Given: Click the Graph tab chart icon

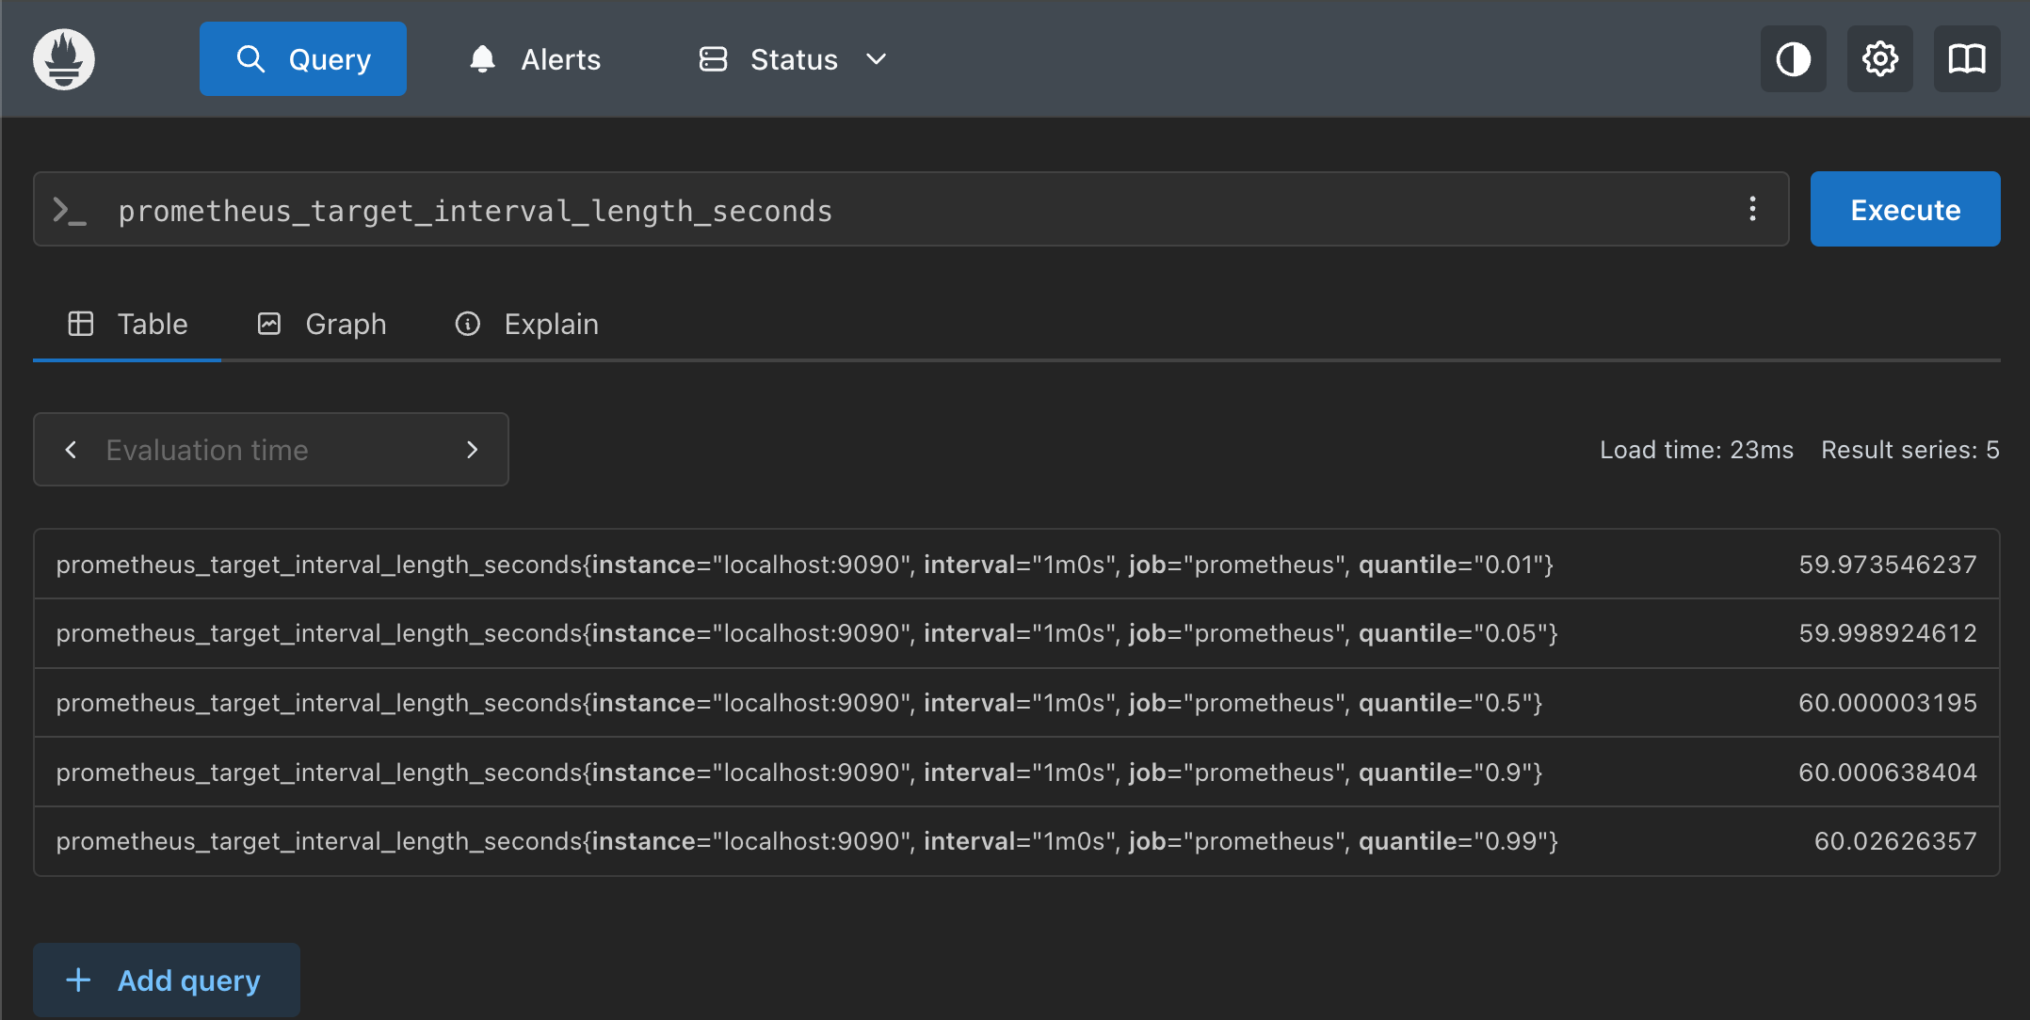Looking at the screenshot, I should click(269, 323).
